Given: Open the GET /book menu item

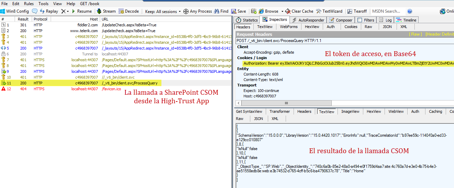Looking at the screenshot, I should tap(89, 3).
